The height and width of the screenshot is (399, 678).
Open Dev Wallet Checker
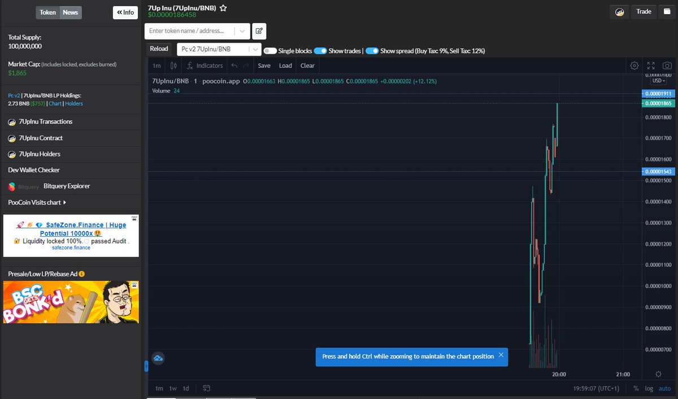34,170
